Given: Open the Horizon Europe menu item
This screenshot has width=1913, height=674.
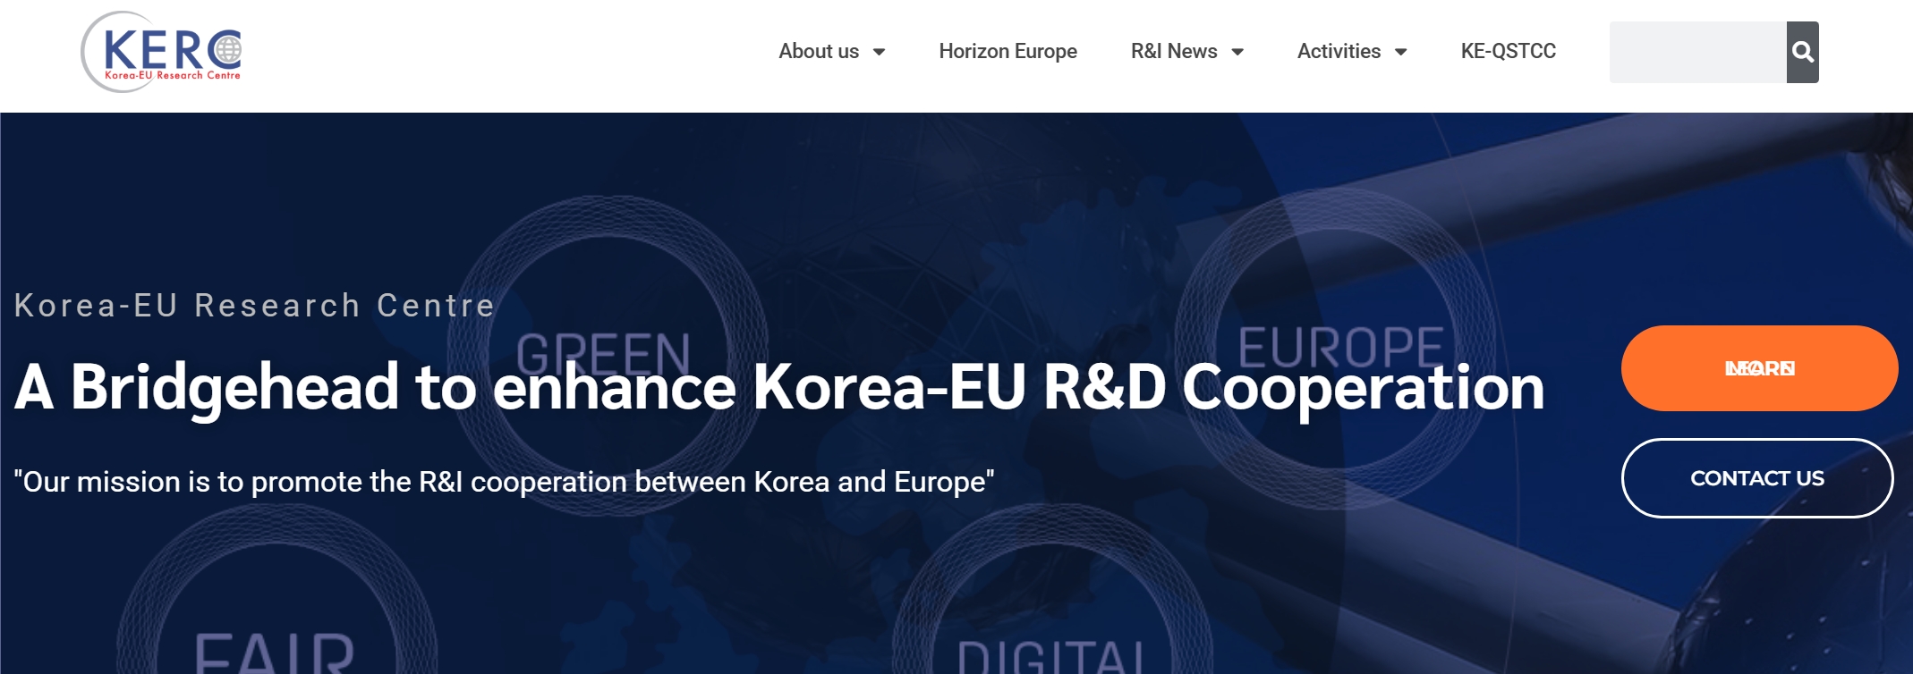Looking at the screenshot, I should (x=1008, y=52).
